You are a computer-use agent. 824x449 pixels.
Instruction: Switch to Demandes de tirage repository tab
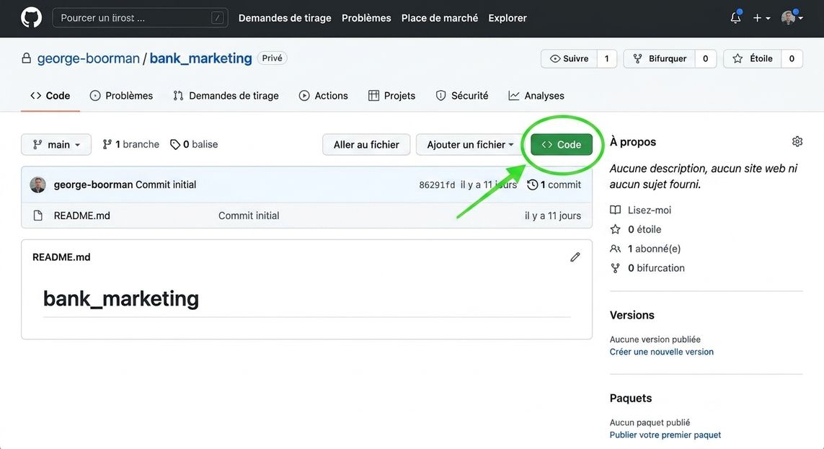point(226,96)
